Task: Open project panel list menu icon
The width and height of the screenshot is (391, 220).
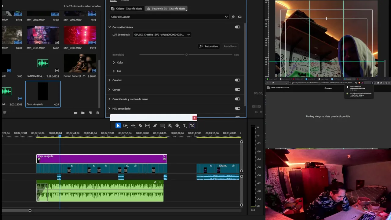Action: click(5, 113)
